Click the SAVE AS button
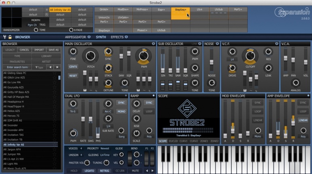 point(54,50)
